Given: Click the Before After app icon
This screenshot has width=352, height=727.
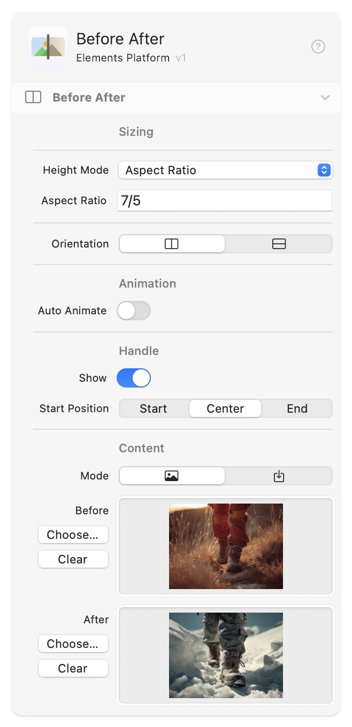Looking at the screenshot, I should 48,47.
